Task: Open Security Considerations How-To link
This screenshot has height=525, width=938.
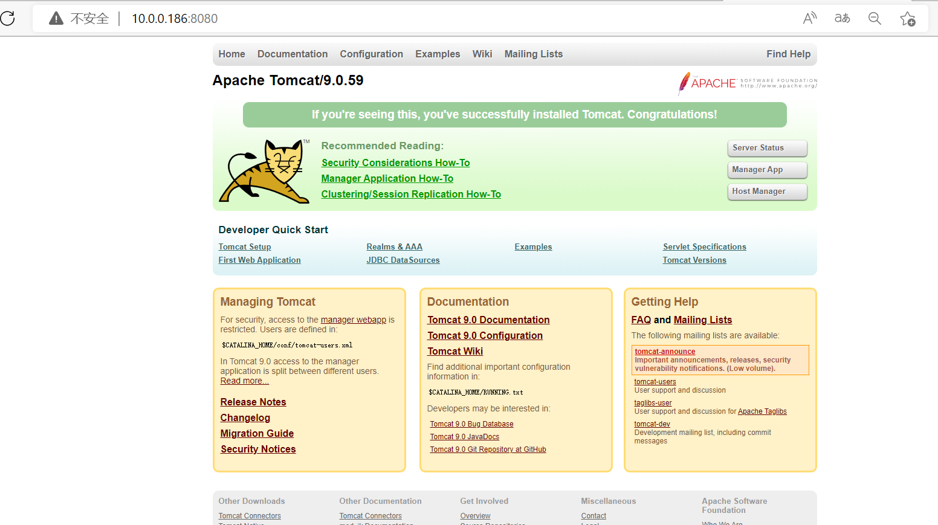Action: tap(395, 163)
